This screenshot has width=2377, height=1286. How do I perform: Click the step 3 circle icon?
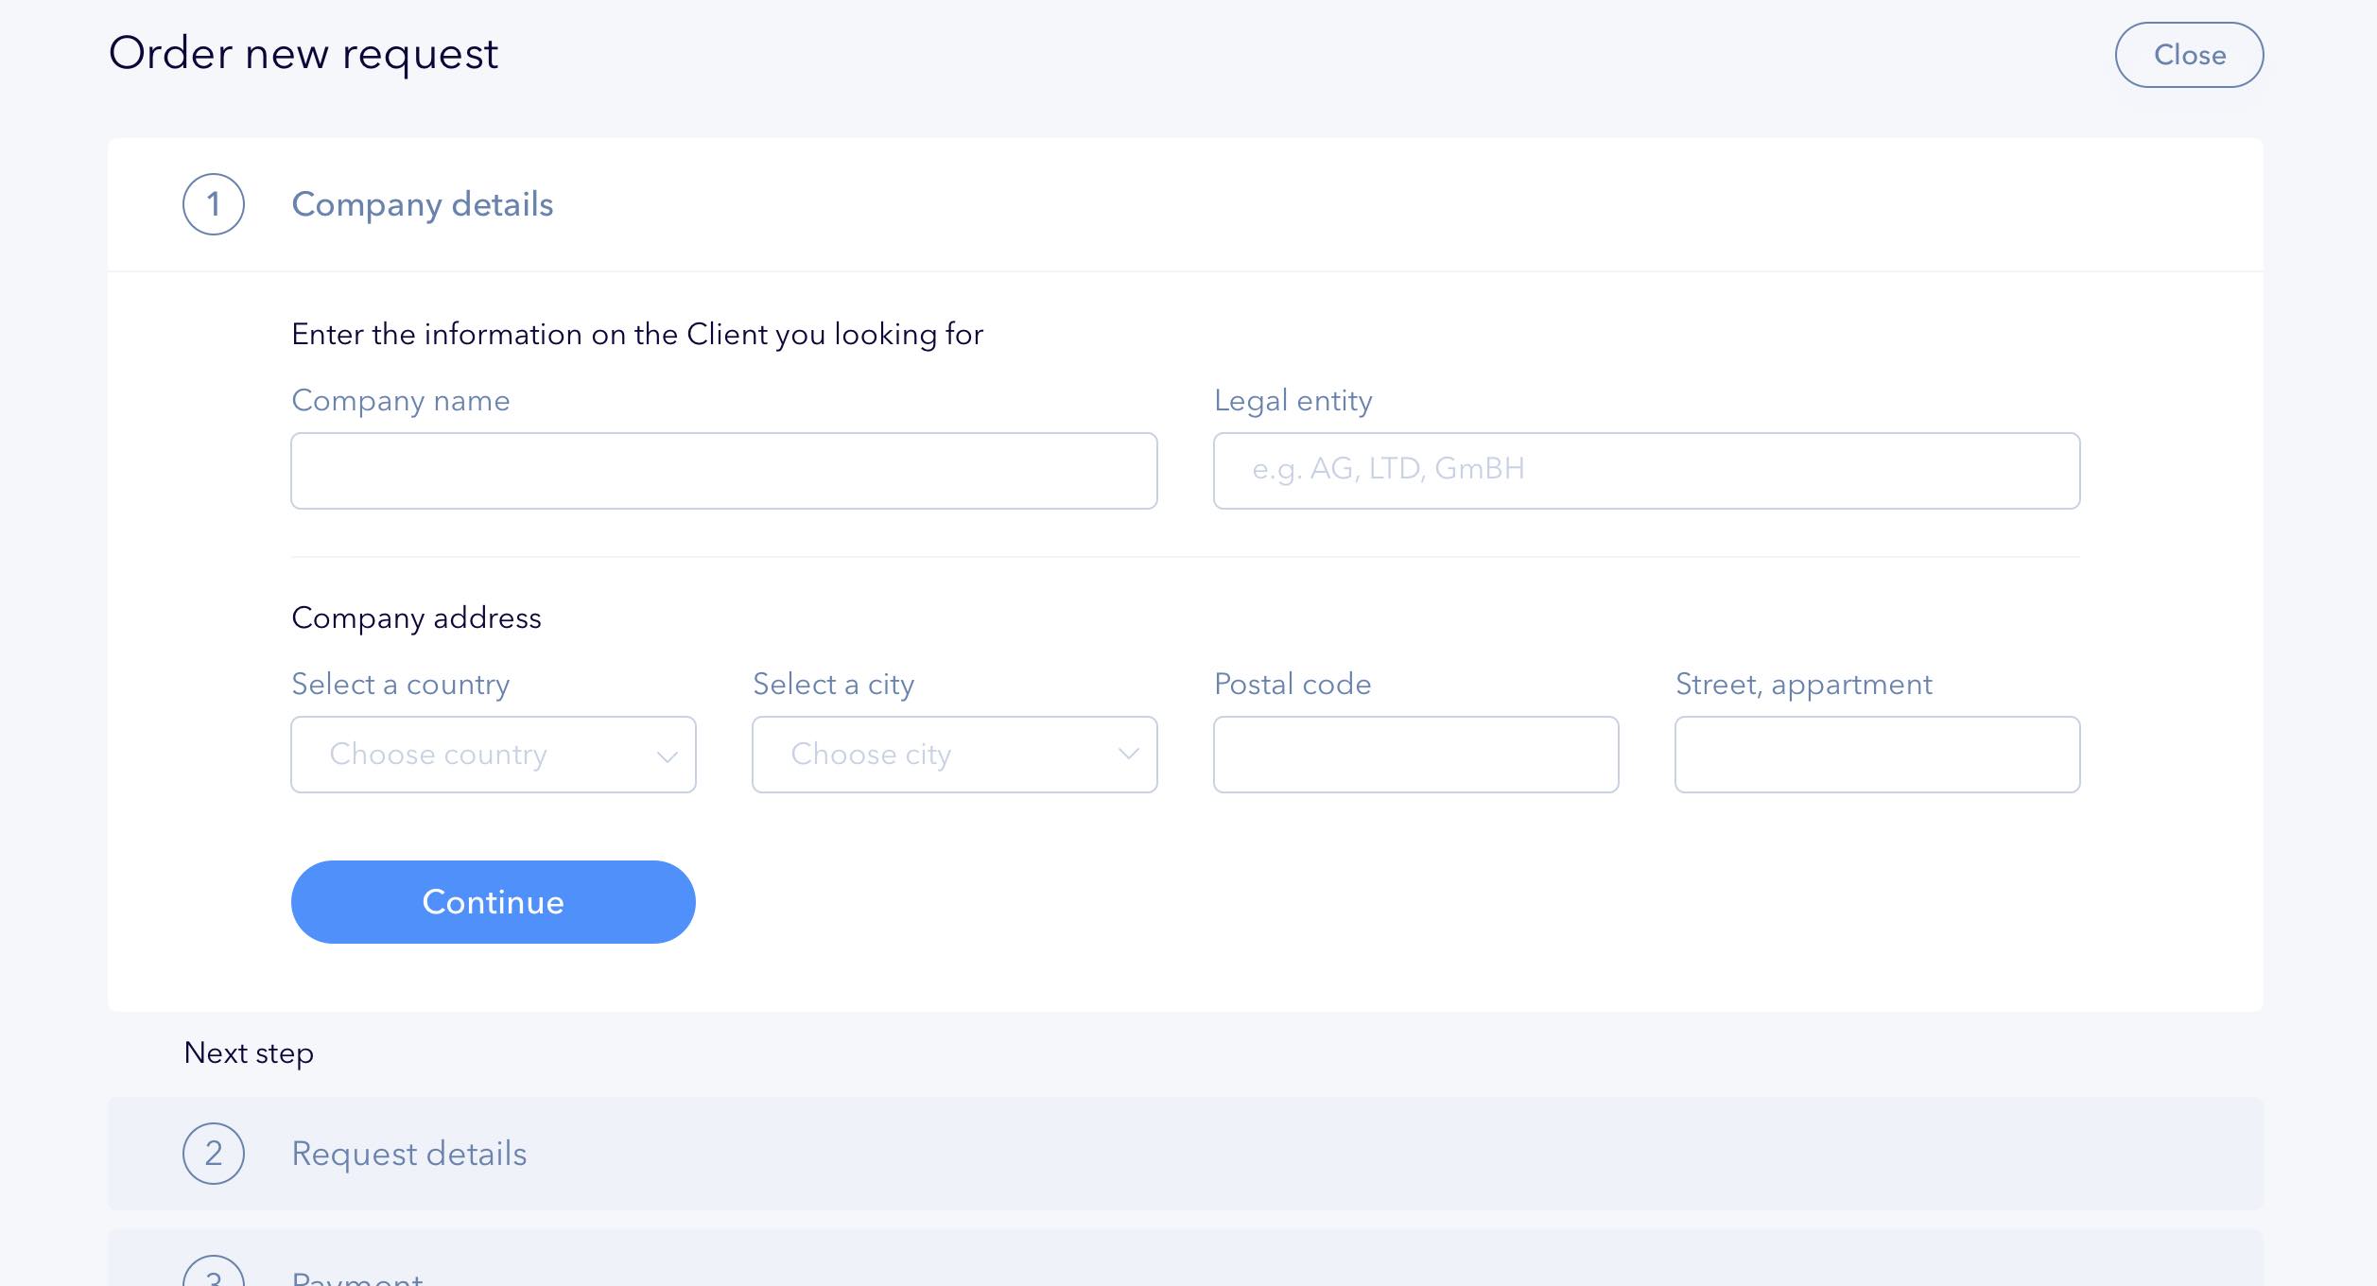(x=214, y=1276)
